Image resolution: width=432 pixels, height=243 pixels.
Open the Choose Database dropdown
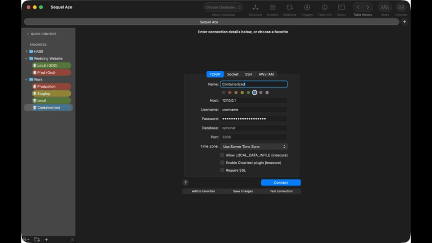tap(223, 7)
